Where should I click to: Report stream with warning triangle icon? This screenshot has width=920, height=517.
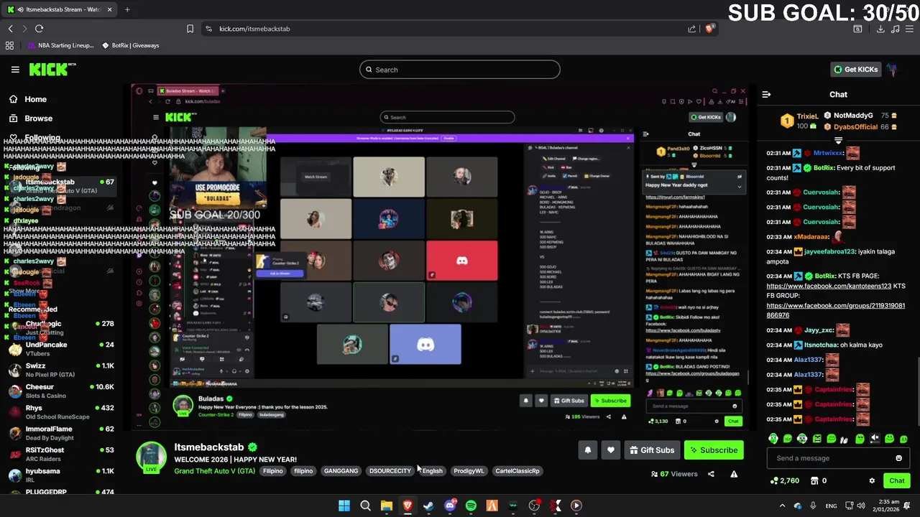[734, 474]
